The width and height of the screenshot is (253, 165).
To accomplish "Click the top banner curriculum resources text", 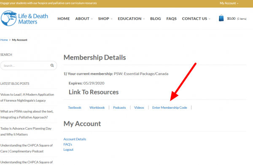I will (x=48, y=3).
